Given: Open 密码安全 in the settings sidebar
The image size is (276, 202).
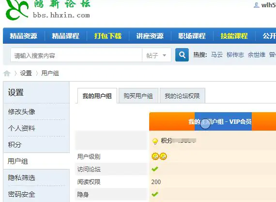Looking at the screenshot, I should coord(21,194).
